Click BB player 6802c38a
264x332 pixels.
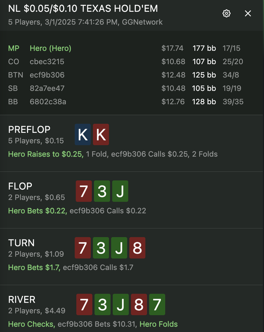48,101
